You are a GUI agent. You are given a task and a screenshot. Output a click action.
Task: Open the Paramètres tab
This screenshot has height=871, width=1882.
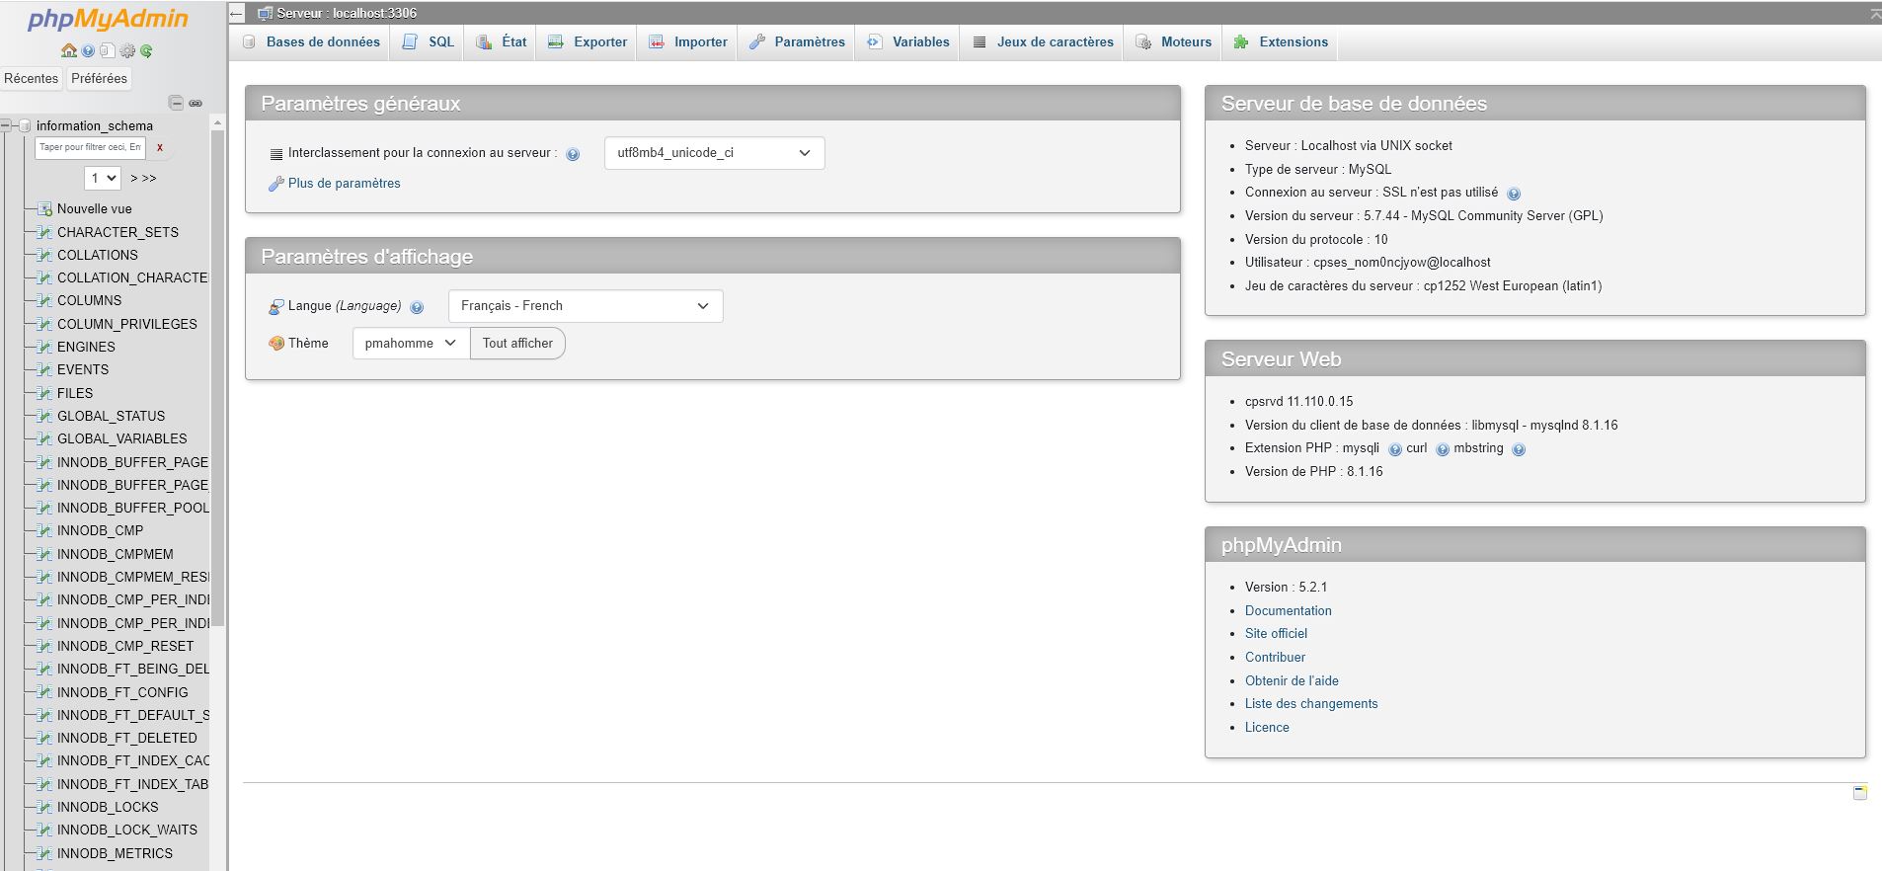(797, 41)
